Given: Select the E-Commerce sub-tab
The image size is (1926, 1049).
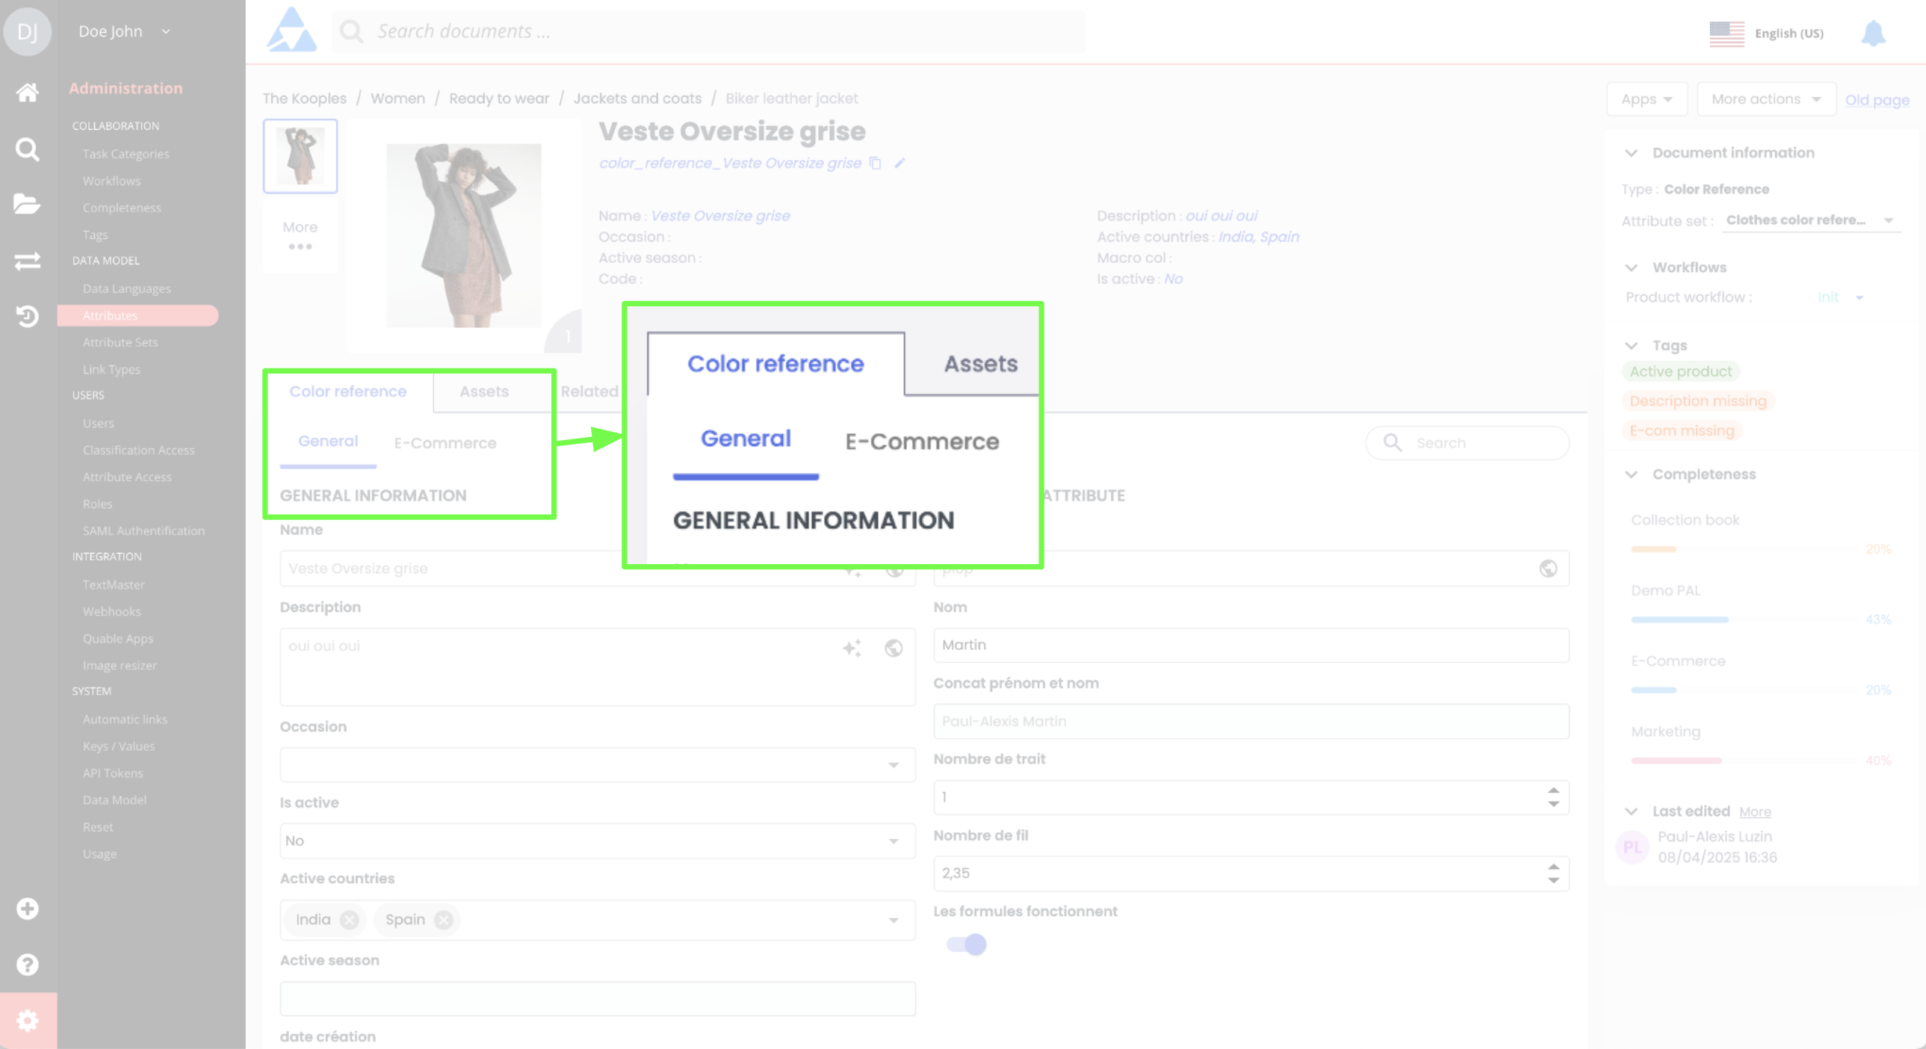Looking at the screenshot, I should tap(445, 442).
